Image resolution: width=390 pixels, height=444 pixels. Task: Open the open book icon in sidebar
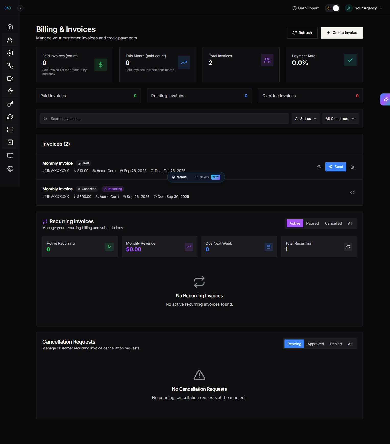(10, 156)
